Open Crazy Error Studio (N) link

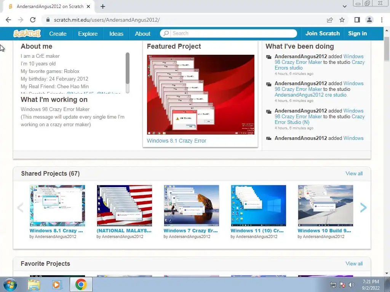click(x=320, y=119)
